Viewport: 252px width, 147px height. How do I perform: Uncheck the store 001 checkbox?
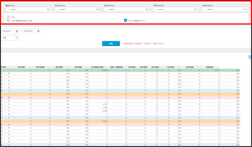tap(125, 20)
